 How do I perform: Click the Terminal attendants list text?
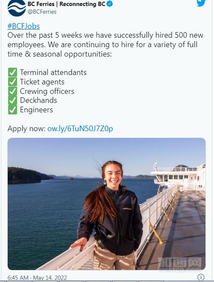click(x=53, y=72)
